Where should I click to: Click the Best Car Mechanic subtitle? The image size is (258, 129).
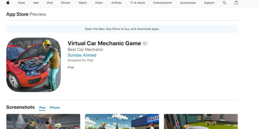(x=85, y=50)
